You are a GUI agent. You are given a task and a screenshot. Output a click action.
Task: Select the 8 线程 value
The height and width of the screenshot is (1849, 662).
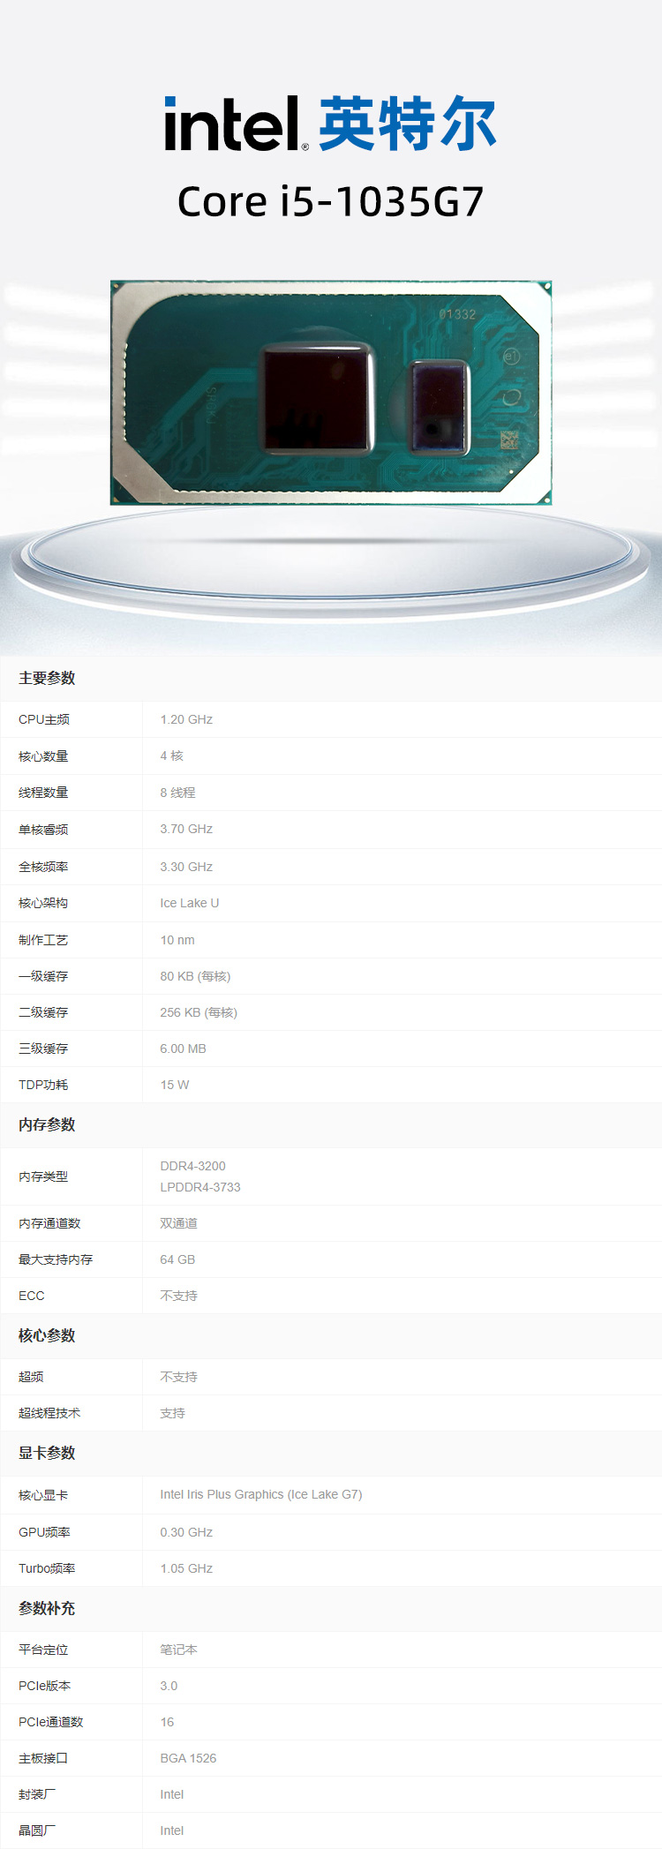pyautogui.click(x=177, y=793)
